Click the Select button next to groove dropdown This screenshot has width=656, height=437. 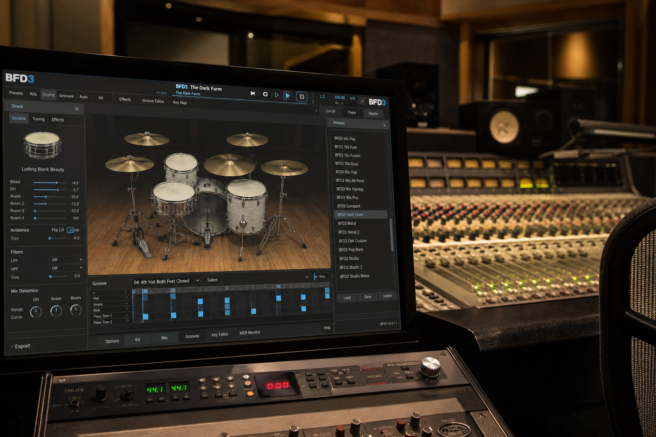pos(212,280)
